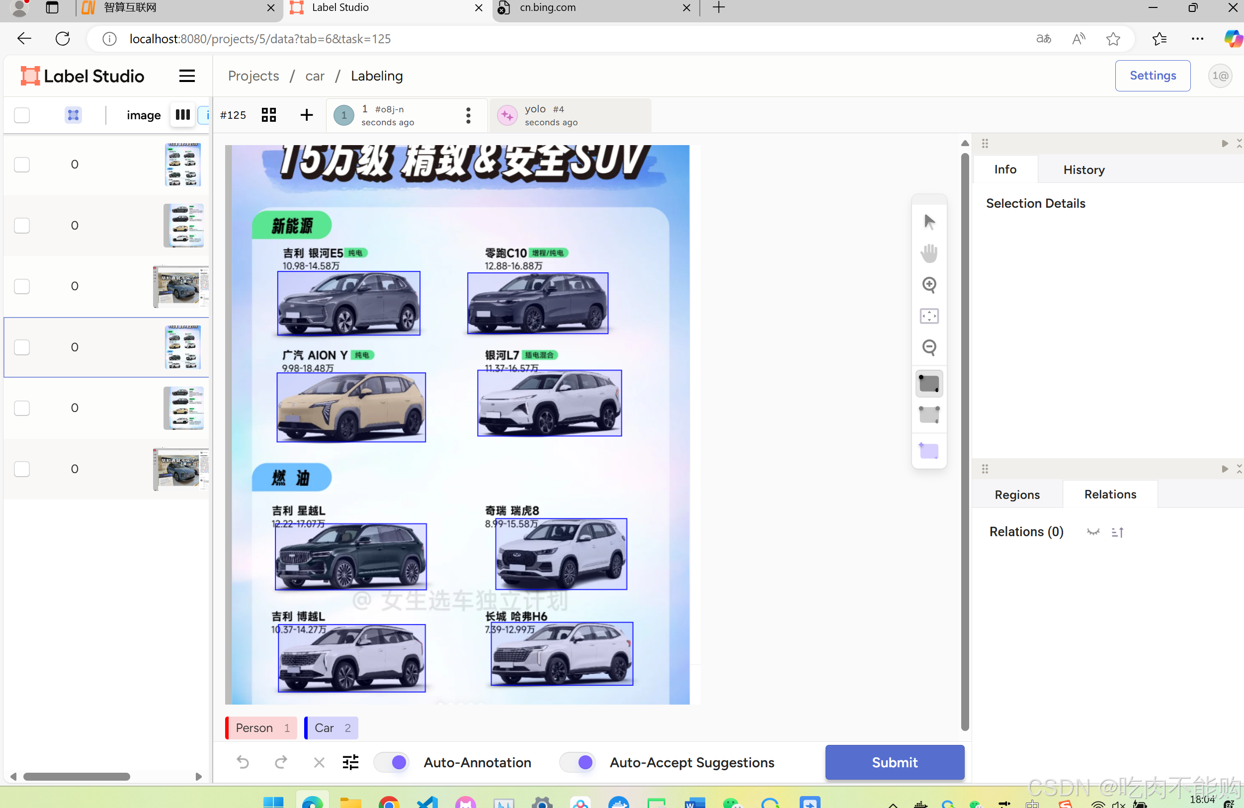Click the task list horizontal scrollbar
The width and height of the screenshot is (1244, 808).
point(77,776)
